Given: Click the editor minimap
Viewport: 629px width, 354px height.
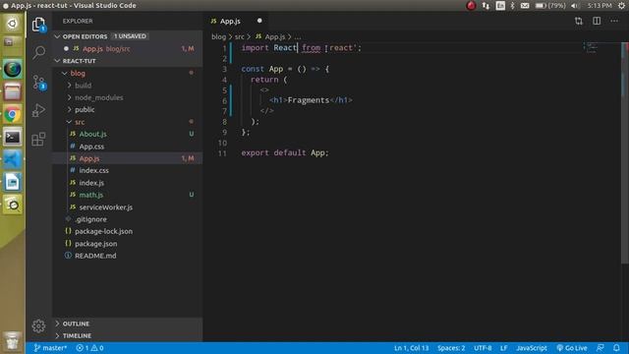Looking at the screenshot, I should point(592,47).
